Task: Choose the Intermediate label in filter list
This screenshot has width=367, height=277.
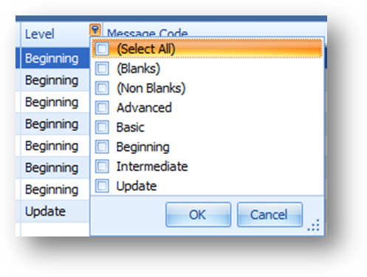Action: pos(152,166)
